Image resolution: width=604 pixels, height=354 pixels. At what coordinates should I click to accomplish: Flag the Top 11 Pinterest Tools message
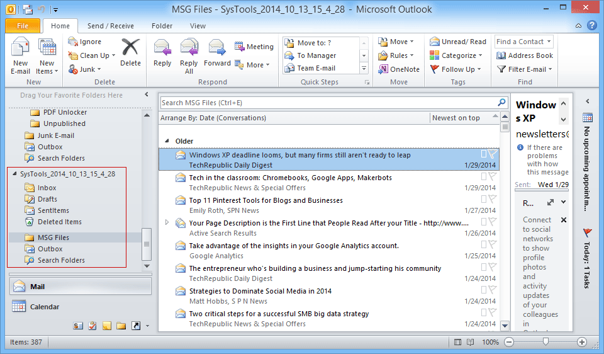point(492,199)
